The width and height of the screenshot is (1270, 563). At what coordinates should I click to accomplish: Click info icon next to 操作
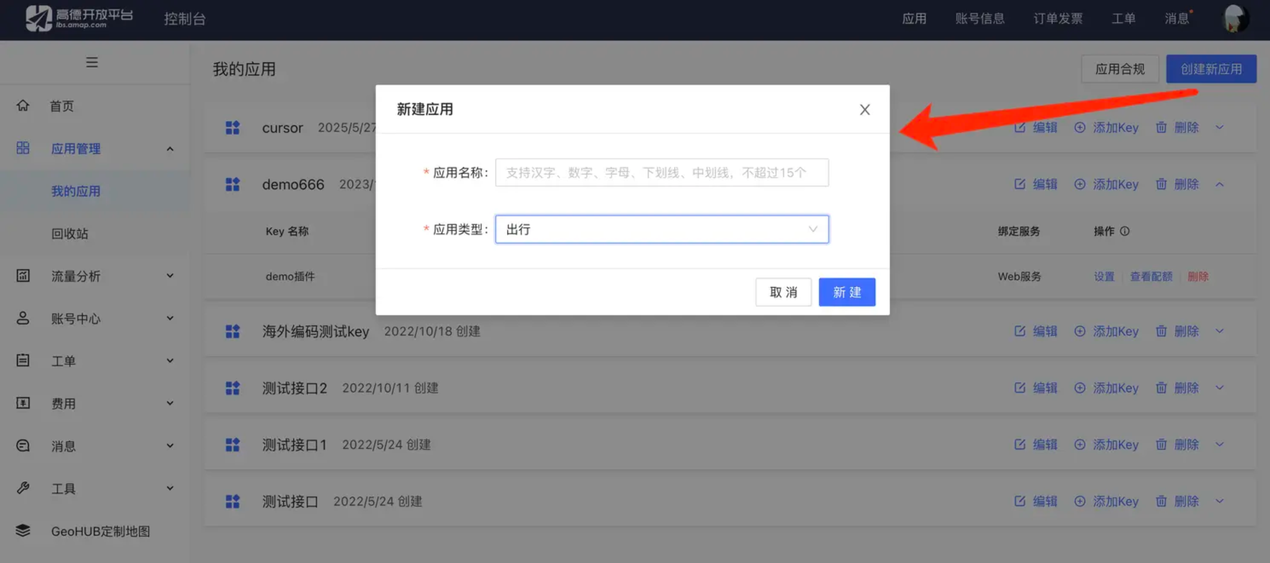[1125, 231]
